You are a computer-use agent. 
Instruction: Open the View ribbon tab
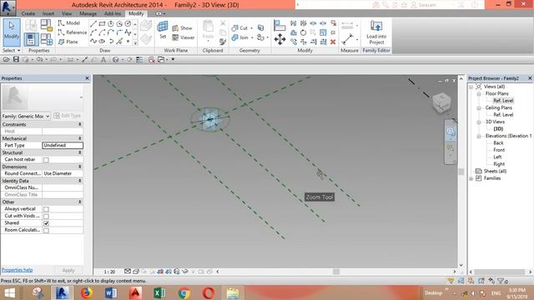pyautogui.click(x=67, y=13)
